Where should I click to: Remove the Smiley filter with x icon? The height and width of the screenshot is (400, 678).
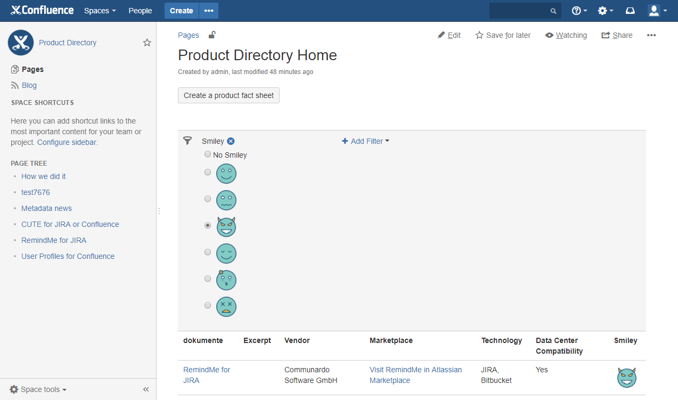point(231,141)
